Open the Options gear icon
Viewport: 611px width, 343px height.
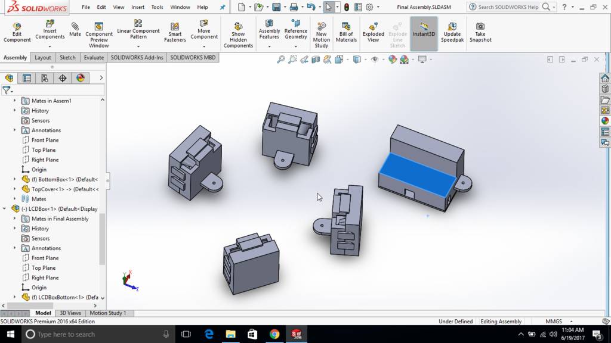coord(369,7)
